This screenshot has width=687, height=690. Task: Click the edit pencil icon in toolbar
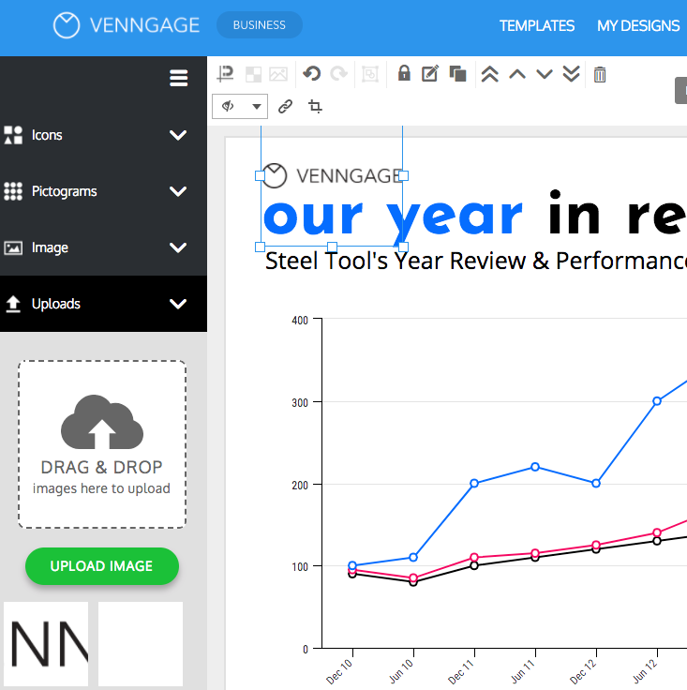pyautogui.click(x=430, y=74)
